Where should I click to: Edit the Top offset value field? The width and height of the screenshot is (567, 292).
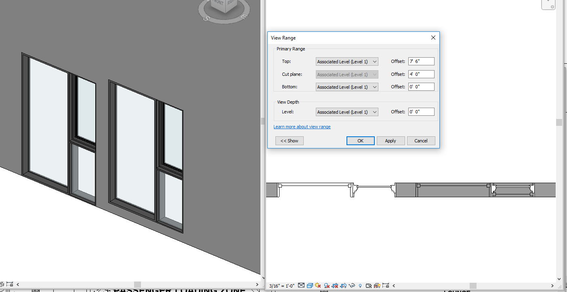(421, 61)
